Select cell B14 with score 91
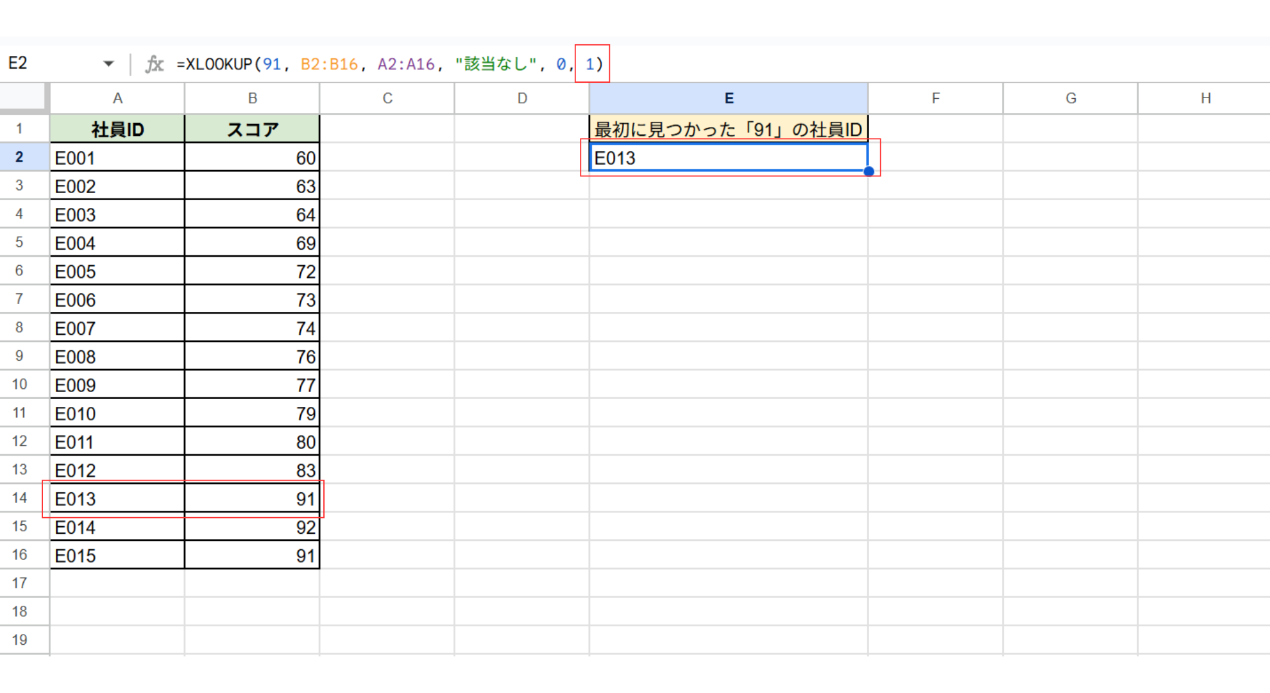 (x=252, y=499)
